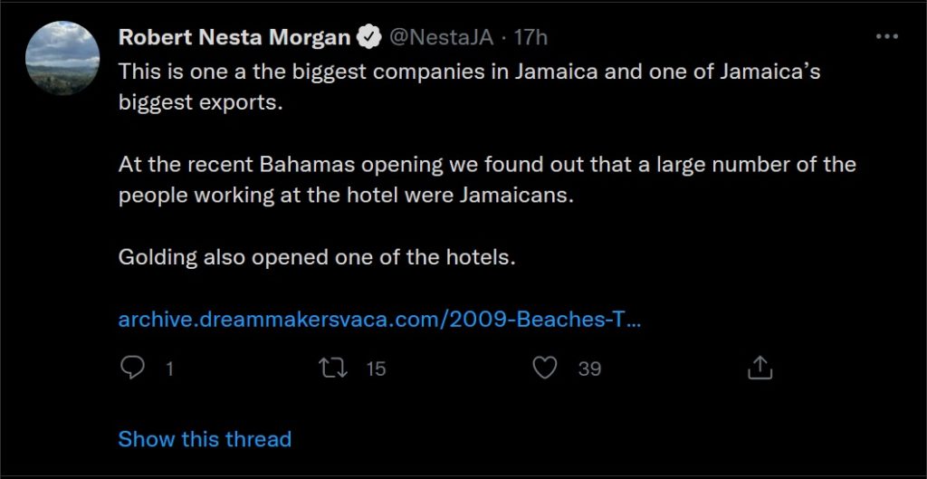Click the blue verified badge

368,38
